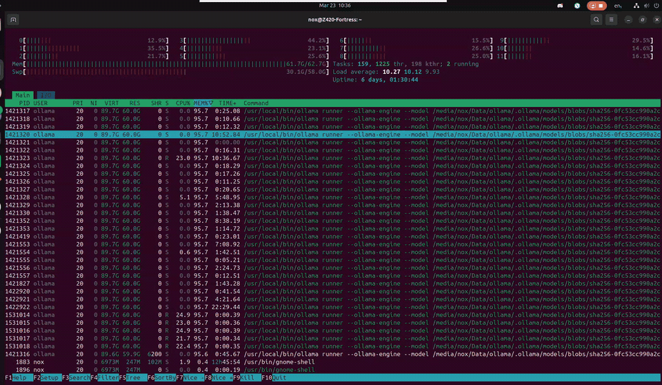
Task: Select process row PID 1421352
Action: pyautogui.click(x=332, y=221)
